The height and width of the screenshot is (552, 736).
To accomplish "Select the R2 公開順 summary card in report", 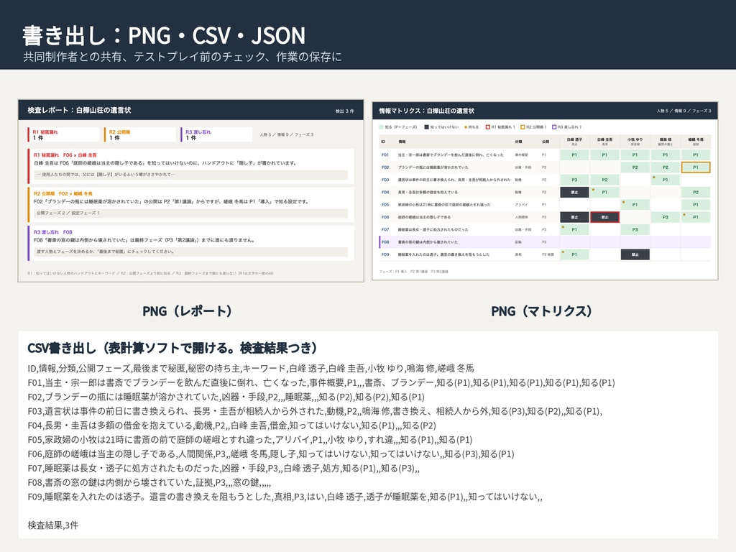I will pyautogui.click(x=139, y=134).
